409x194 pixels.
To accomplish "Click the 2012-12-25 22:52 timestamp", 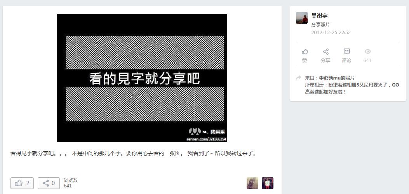I will 331,33.
